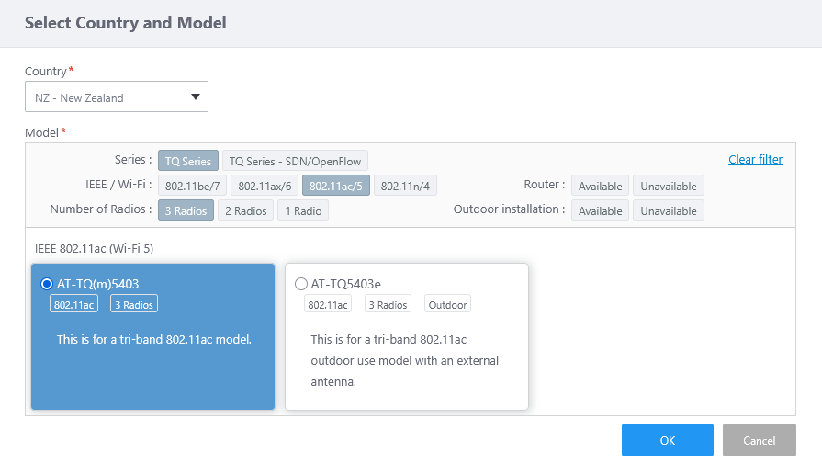Click the AT-TQ5403e outdoor model description
822x475 pixels.
pyautogui.click(x=405, y=361)
